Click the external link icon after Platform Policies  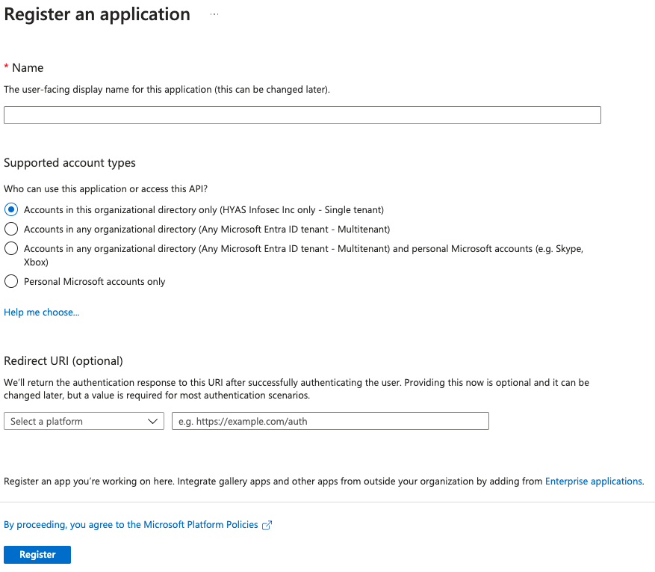tap(267, 525)
